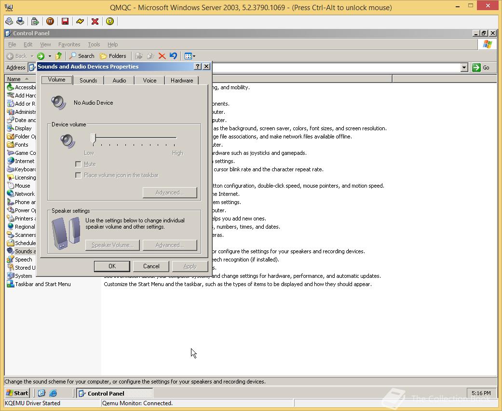Click the dialog's question mark help button
This screenshot has height=411, width=502.
(x=198, y=66)
